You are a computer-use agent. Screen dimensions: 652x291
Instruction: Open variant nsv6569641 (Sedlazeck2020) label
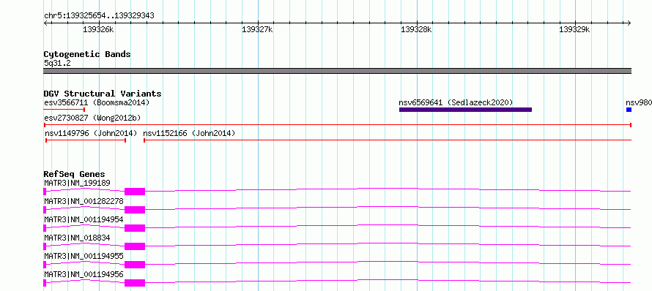pyautogui.click(x=456, y=102)
